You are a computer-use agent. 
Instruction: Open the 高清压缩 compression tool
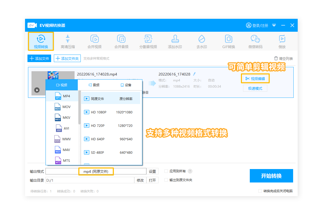pos(68,41)
